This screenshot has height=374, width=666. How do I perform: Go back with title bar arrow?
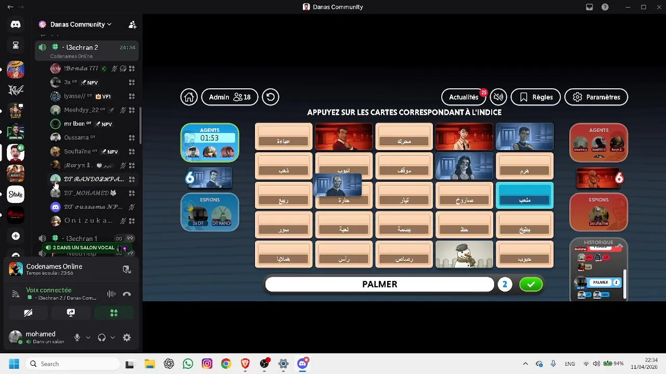pos(10,7)
